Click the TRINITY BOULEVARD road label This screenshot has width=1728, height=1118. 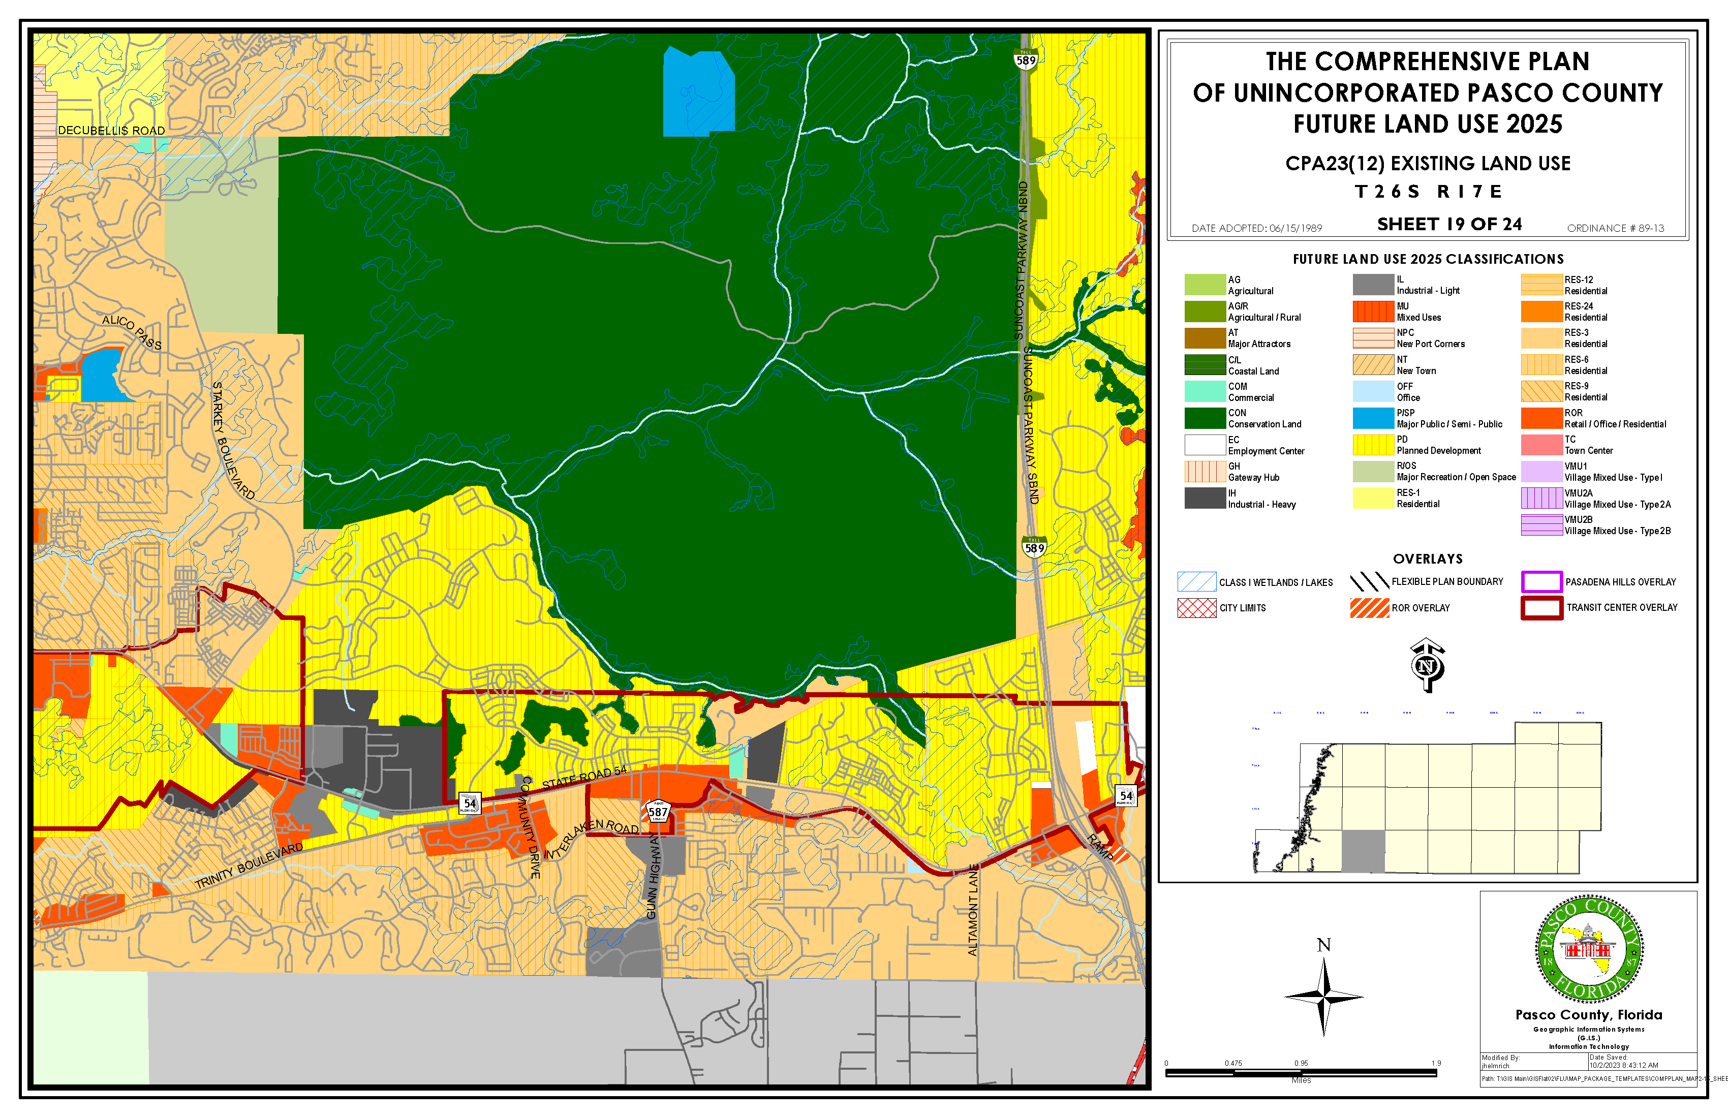coord(249,866)
